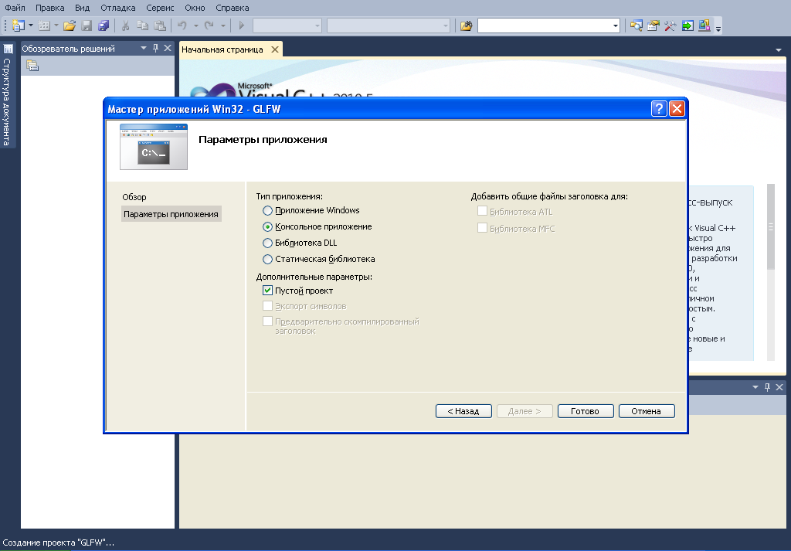Viewport: 791px width, 551px height.
Task: Open the Файл menu
Action: click(x=15, y=8)
